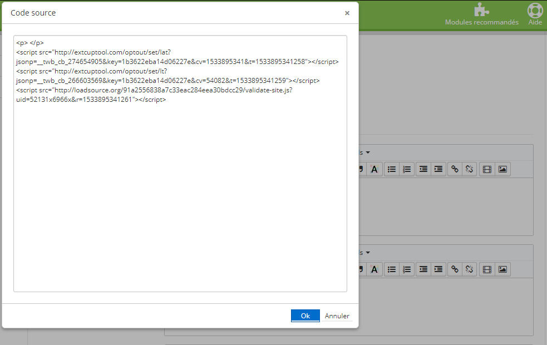Close the Code source dialog with X

[x=347, y=13]
